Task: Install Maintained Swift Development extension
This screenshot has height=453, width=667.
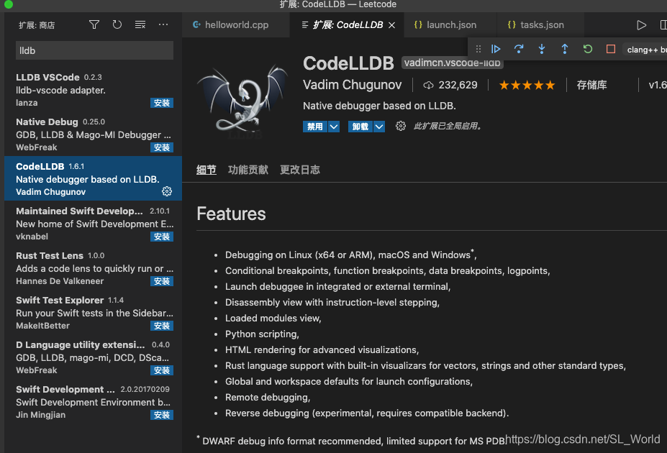Action: pyautogui.click(x=162, y=237)
